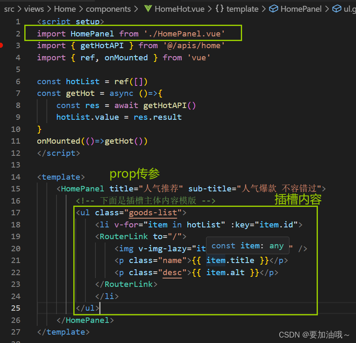Click getHotAPI in the line 3 import
This screenshot has height=343, width=356.
pos(102,46)
